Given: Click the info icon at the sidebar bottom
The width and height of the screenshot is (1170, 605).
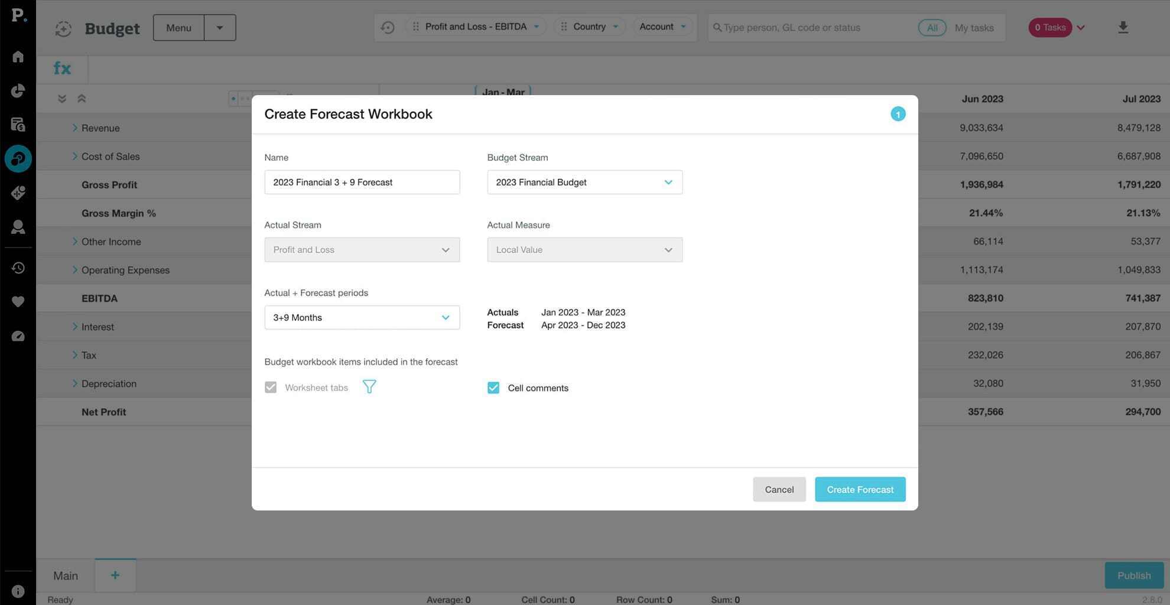Looking at the screenshot, I should click(18, 591).
